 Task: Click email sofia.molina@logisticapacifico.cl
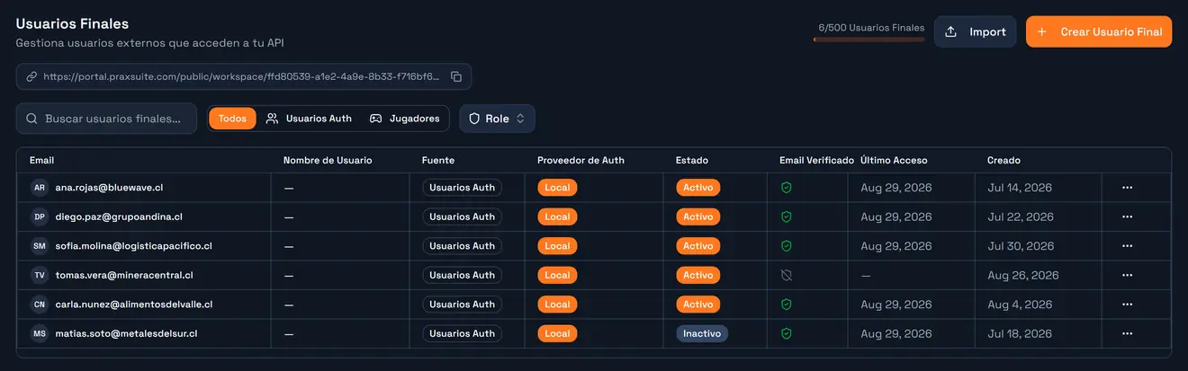pos(134,246)
